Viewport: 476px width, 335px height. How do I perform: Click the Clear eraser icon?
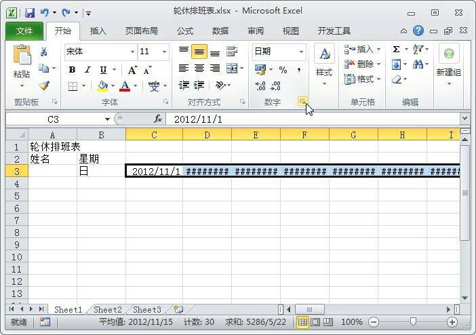[397, 79]
